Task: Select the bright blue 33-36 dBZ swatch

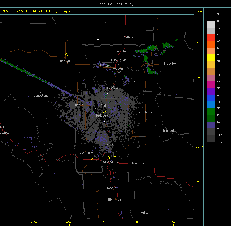Action: click(211, 98)
